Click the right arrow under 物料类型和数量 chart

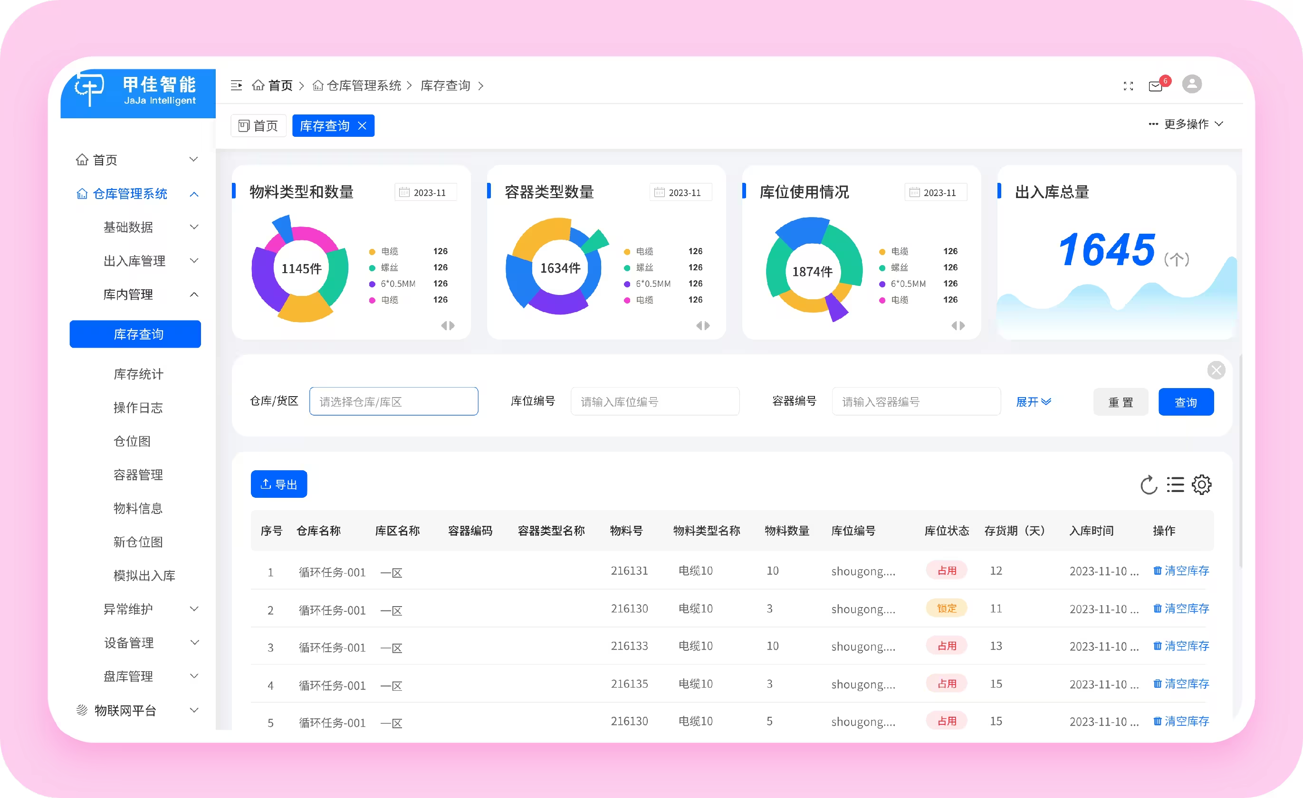point(452,325)
